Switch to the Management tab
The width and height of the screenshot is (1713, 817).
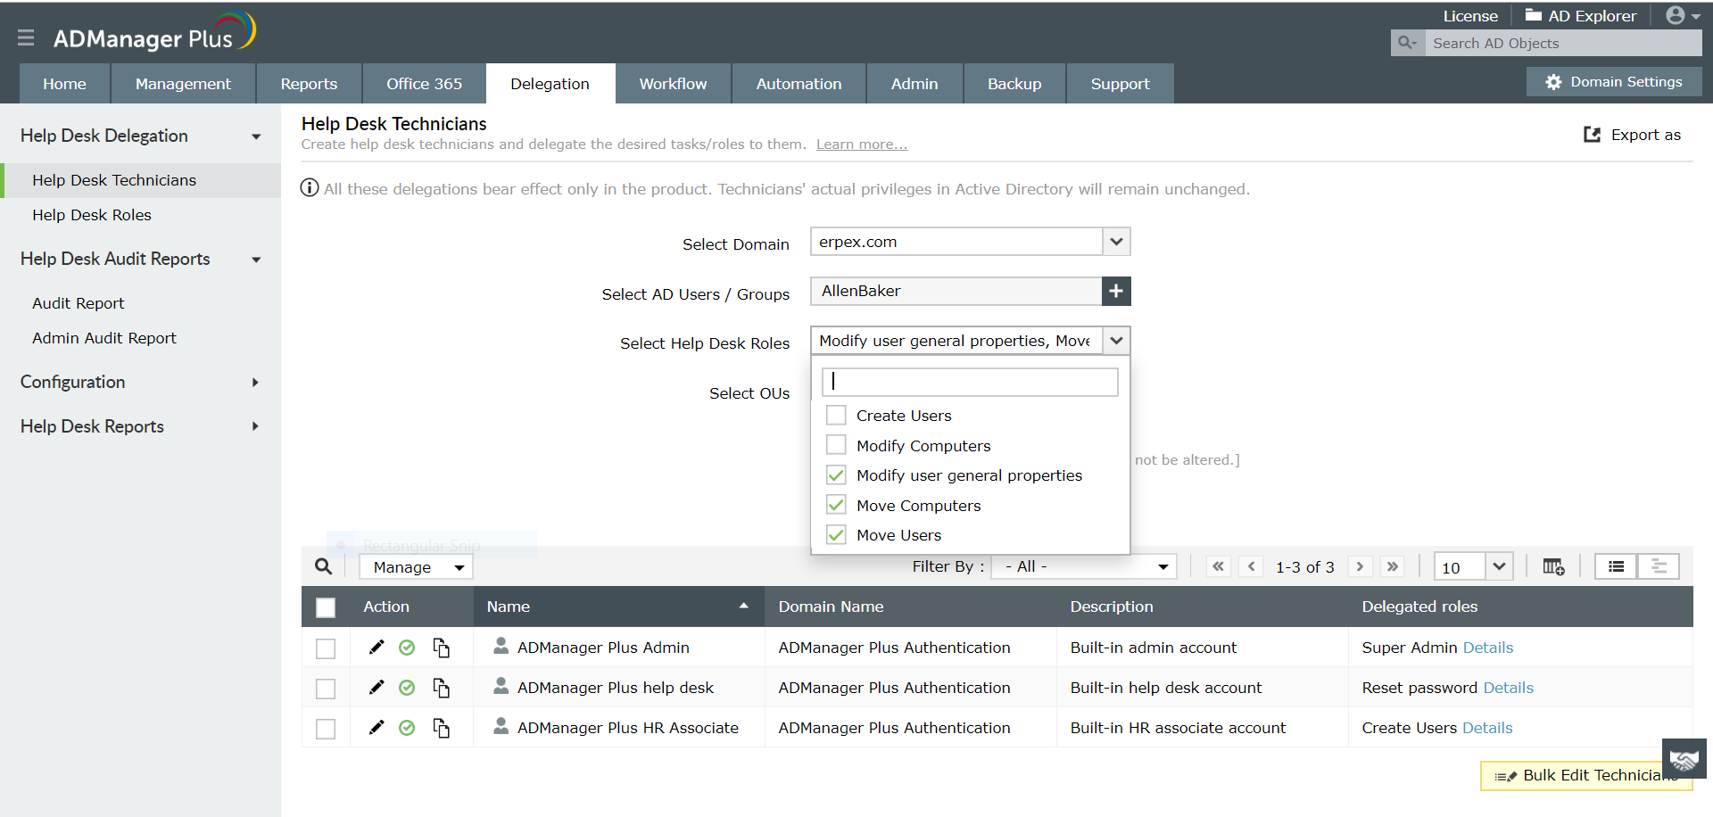[x=183, y=84]
